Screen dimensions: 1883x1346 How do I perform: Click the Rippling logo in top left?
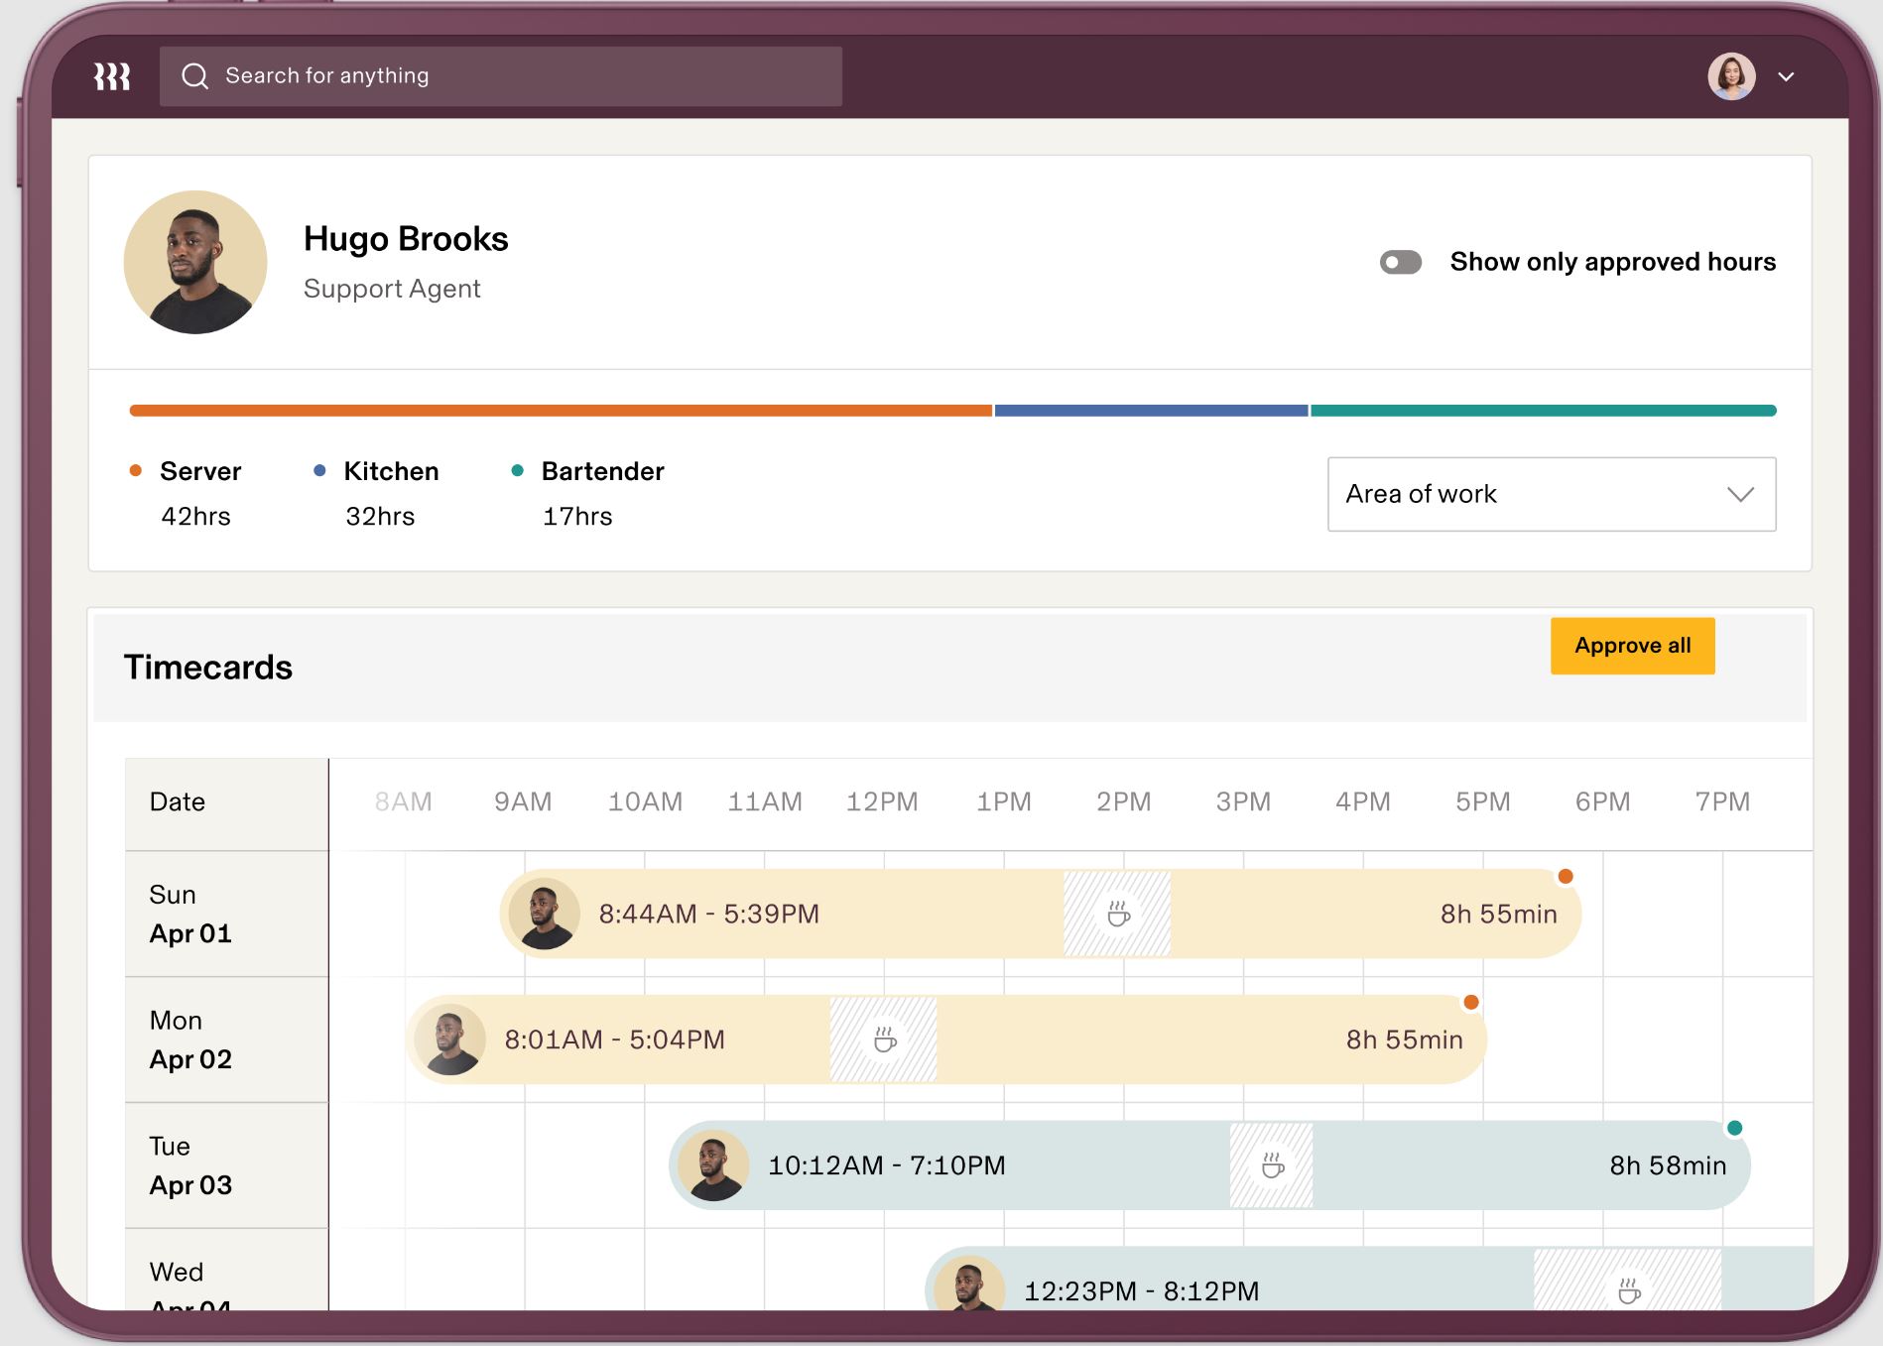pos(112,75)
